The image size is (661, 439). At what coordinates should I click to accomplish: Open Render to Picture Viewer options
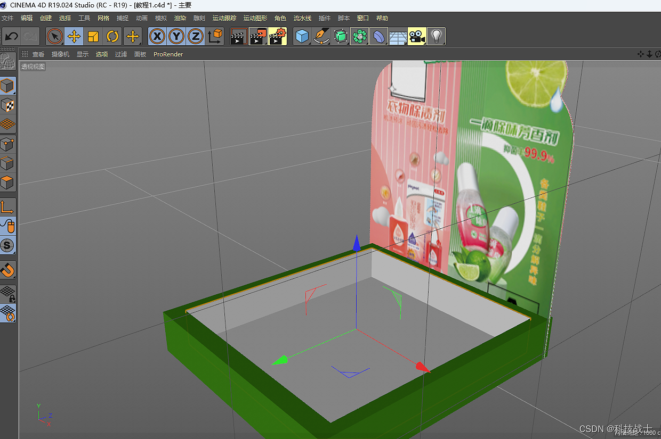click(x=259, y=36)
